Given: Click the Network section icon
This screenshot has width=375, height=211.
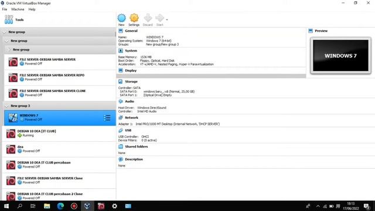Looking at the screenshot, I should tap(121, 118).
